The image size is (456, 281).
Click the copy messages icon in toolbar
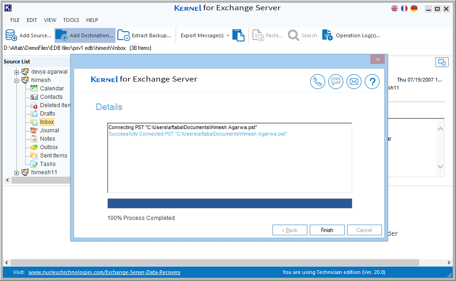[x=238, y=35]
